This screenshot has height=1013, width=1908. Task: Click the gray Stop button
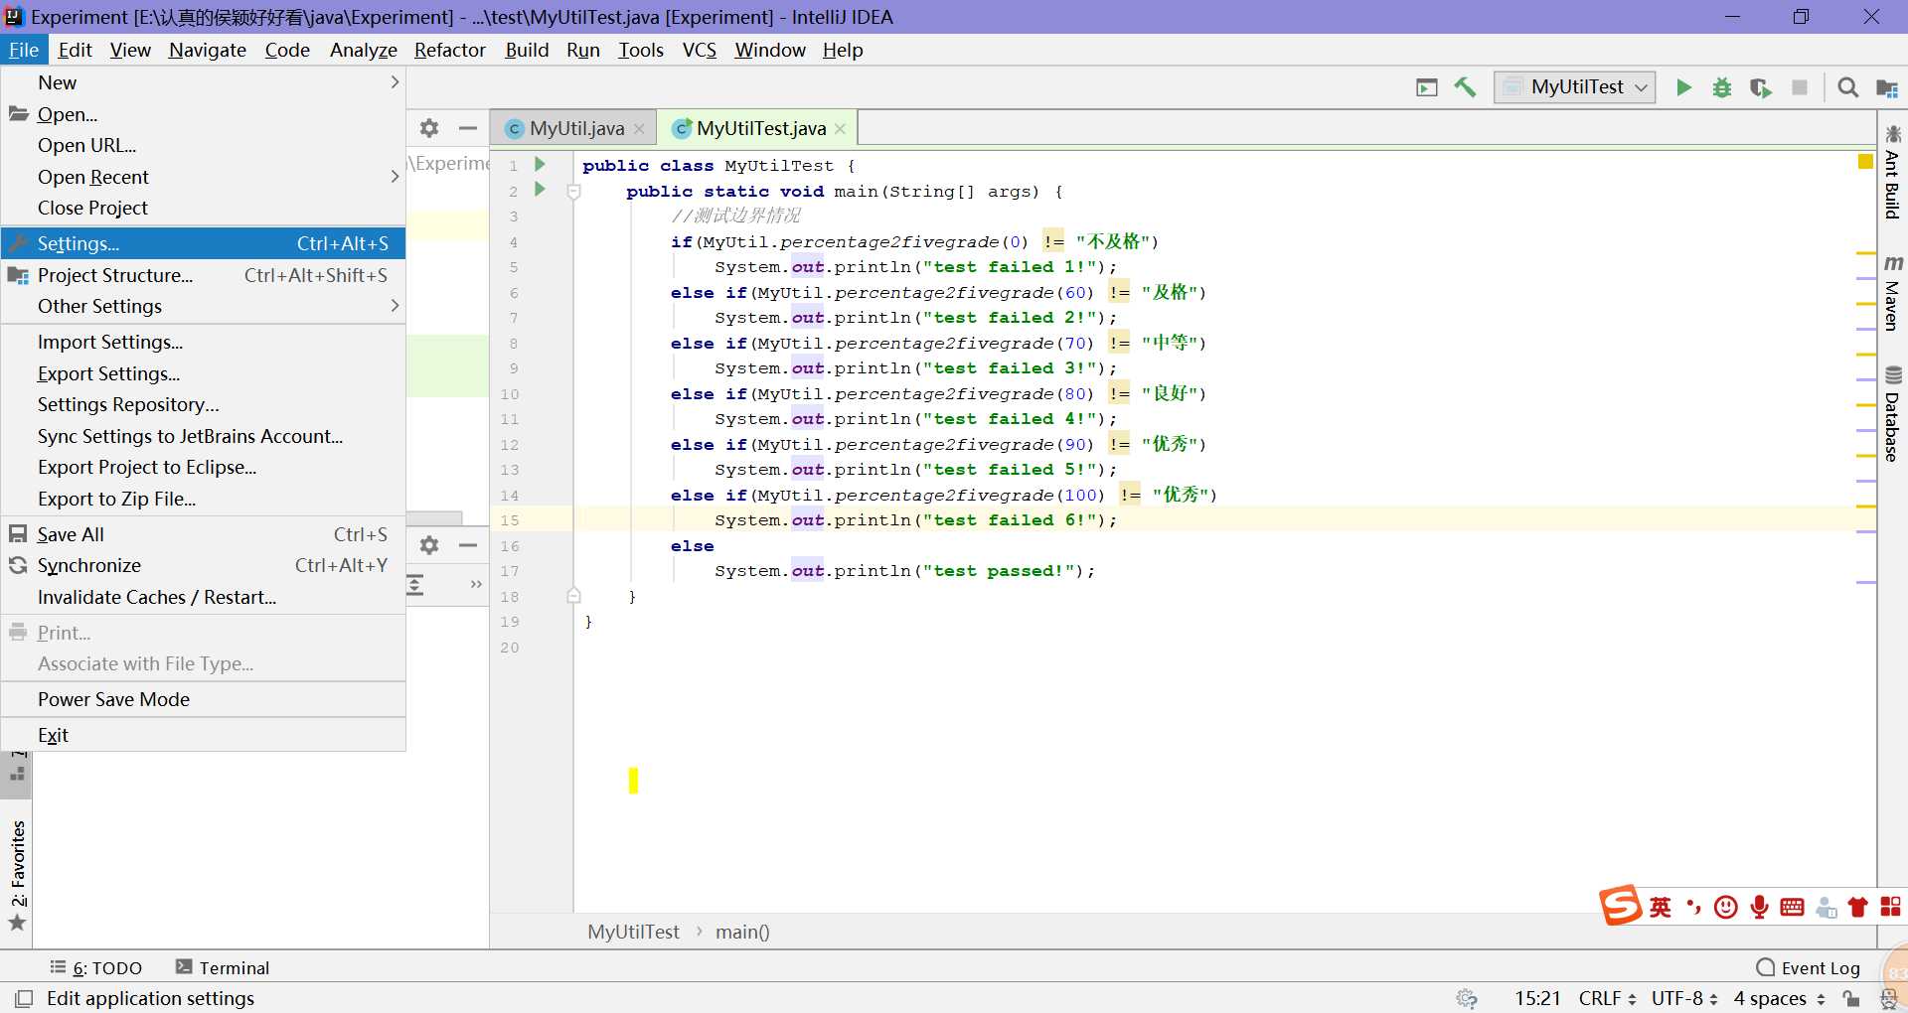[1799, 87]
